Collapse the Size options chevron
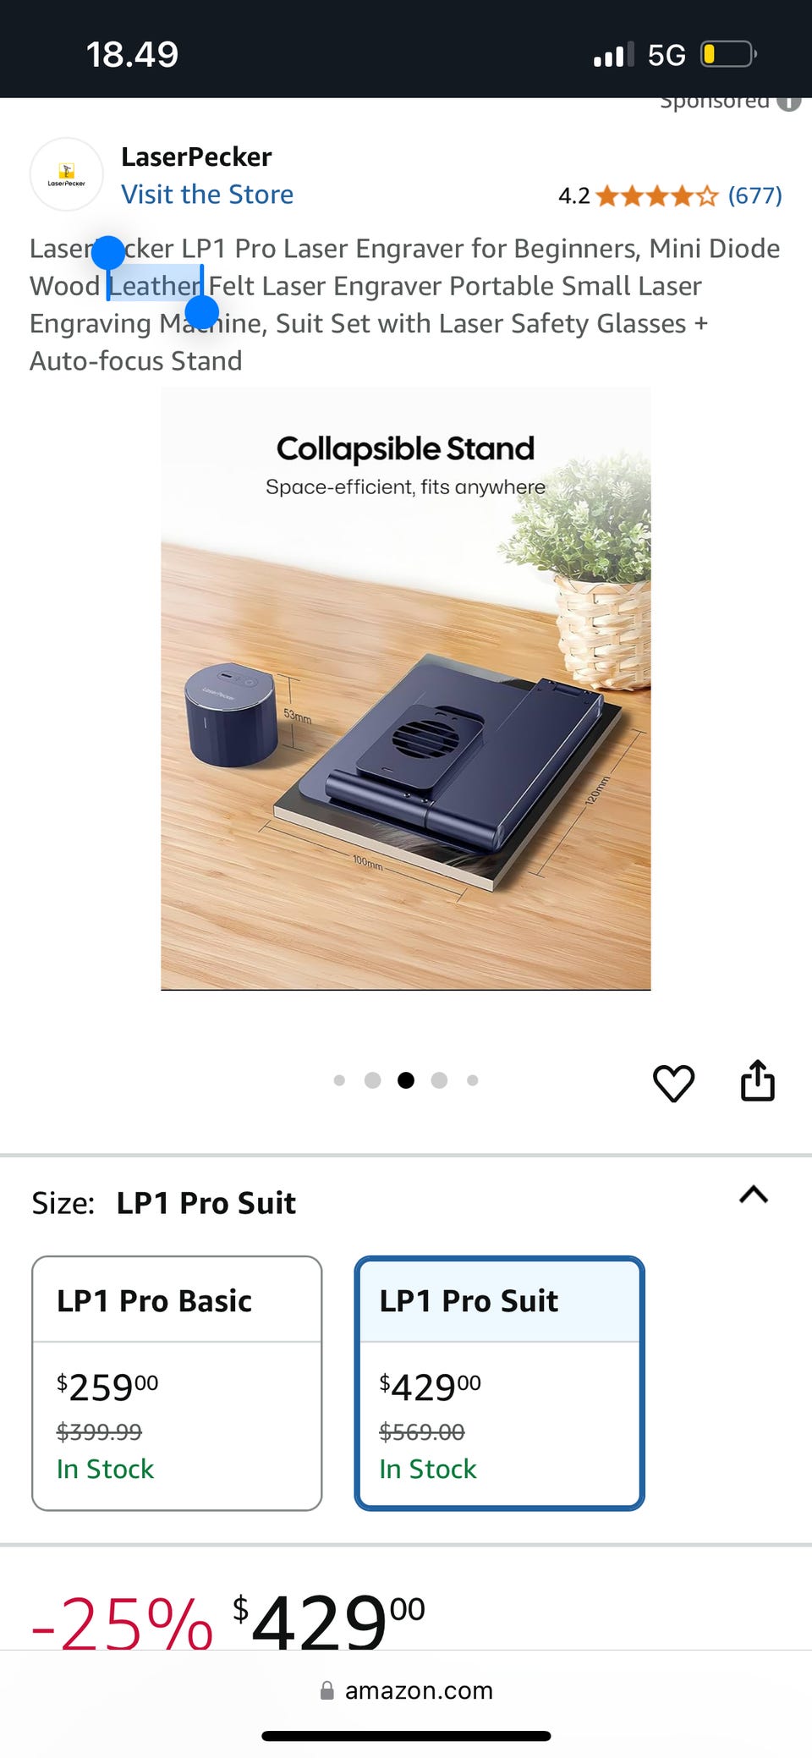The height and width of the screenshot is (1758, 812). [754, 1195]
